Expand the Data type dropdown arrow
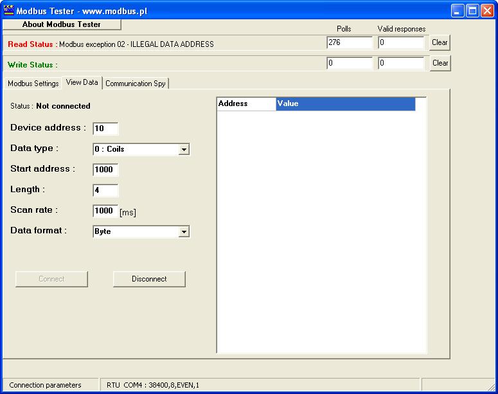Image resolution: width=498 pixels, height=394 pixels. point(184,149)
